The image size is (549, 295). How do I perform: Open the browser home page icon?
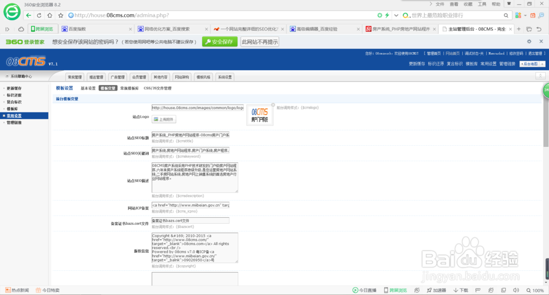click(x=50, y=15)
